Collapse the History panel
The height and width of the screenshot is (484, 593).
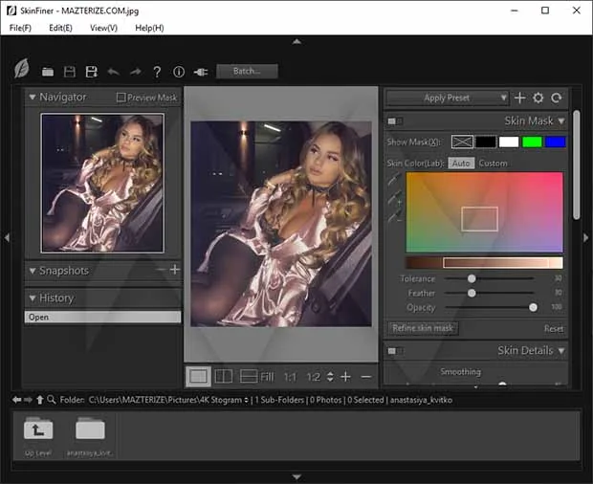pyautogui.click(x=32, y=297)
